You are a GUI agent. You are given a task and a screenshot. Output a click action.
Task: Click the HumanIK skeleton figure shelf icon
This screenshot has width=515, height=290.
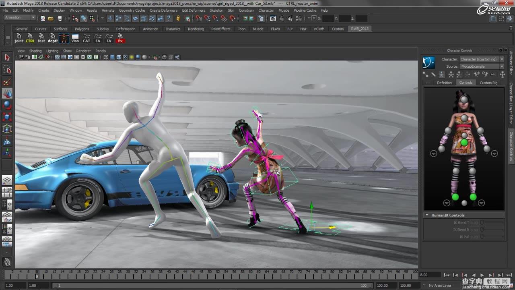click(64, 38)
